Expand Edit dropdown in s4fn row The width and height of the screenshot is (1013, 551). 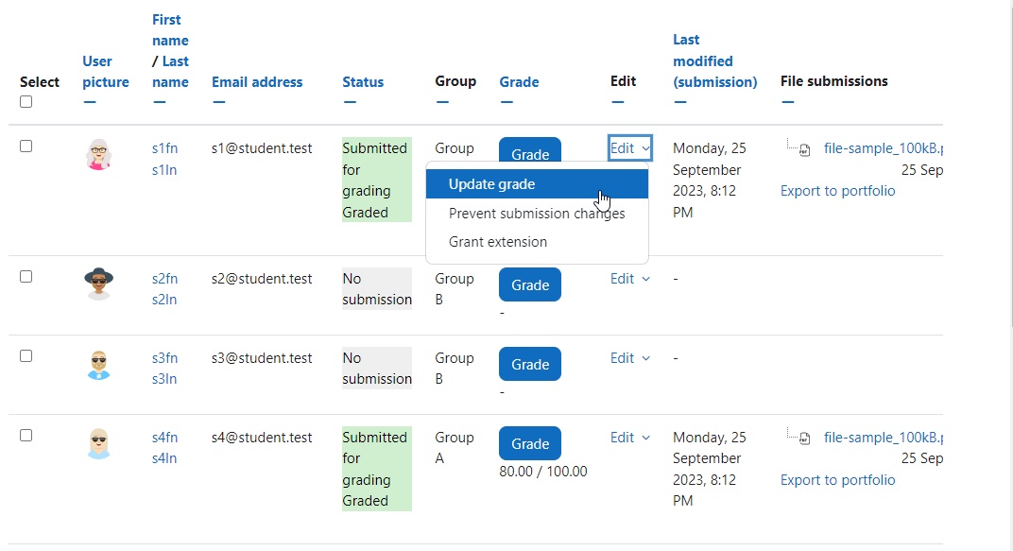[x=630, y=438]
